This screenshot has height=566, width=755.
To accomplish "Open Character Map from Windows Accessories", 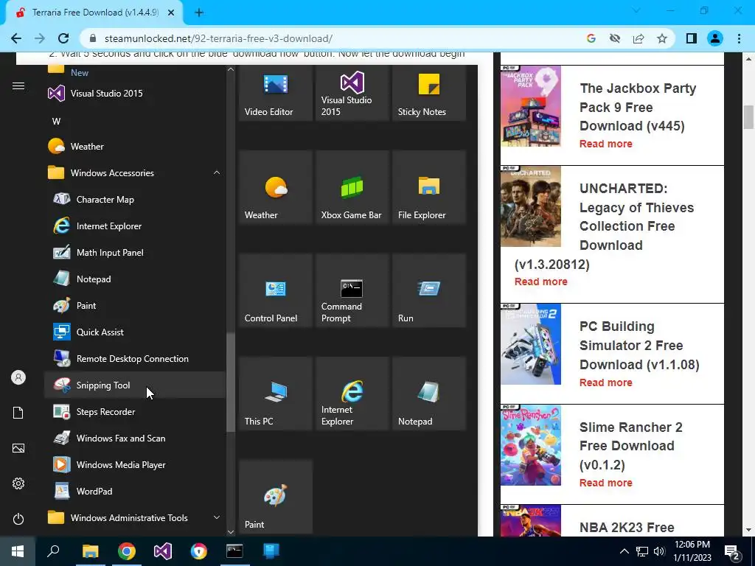I will pyautogui.click(x=135, y=199).
